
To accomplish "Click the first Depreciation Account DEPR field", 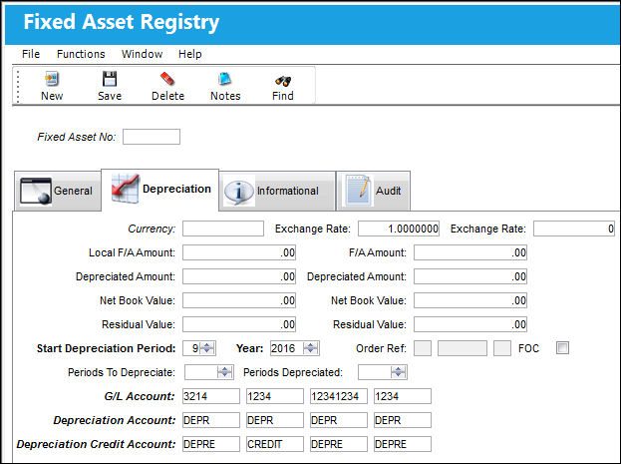I will pos(210,420).
